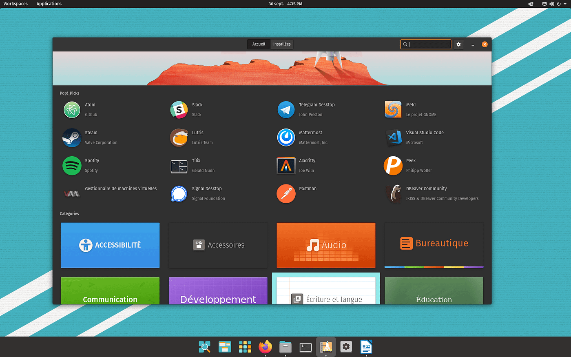Open the settings gear in the header bar
This screenshot has width=571, height=357.
pos(458,44)
